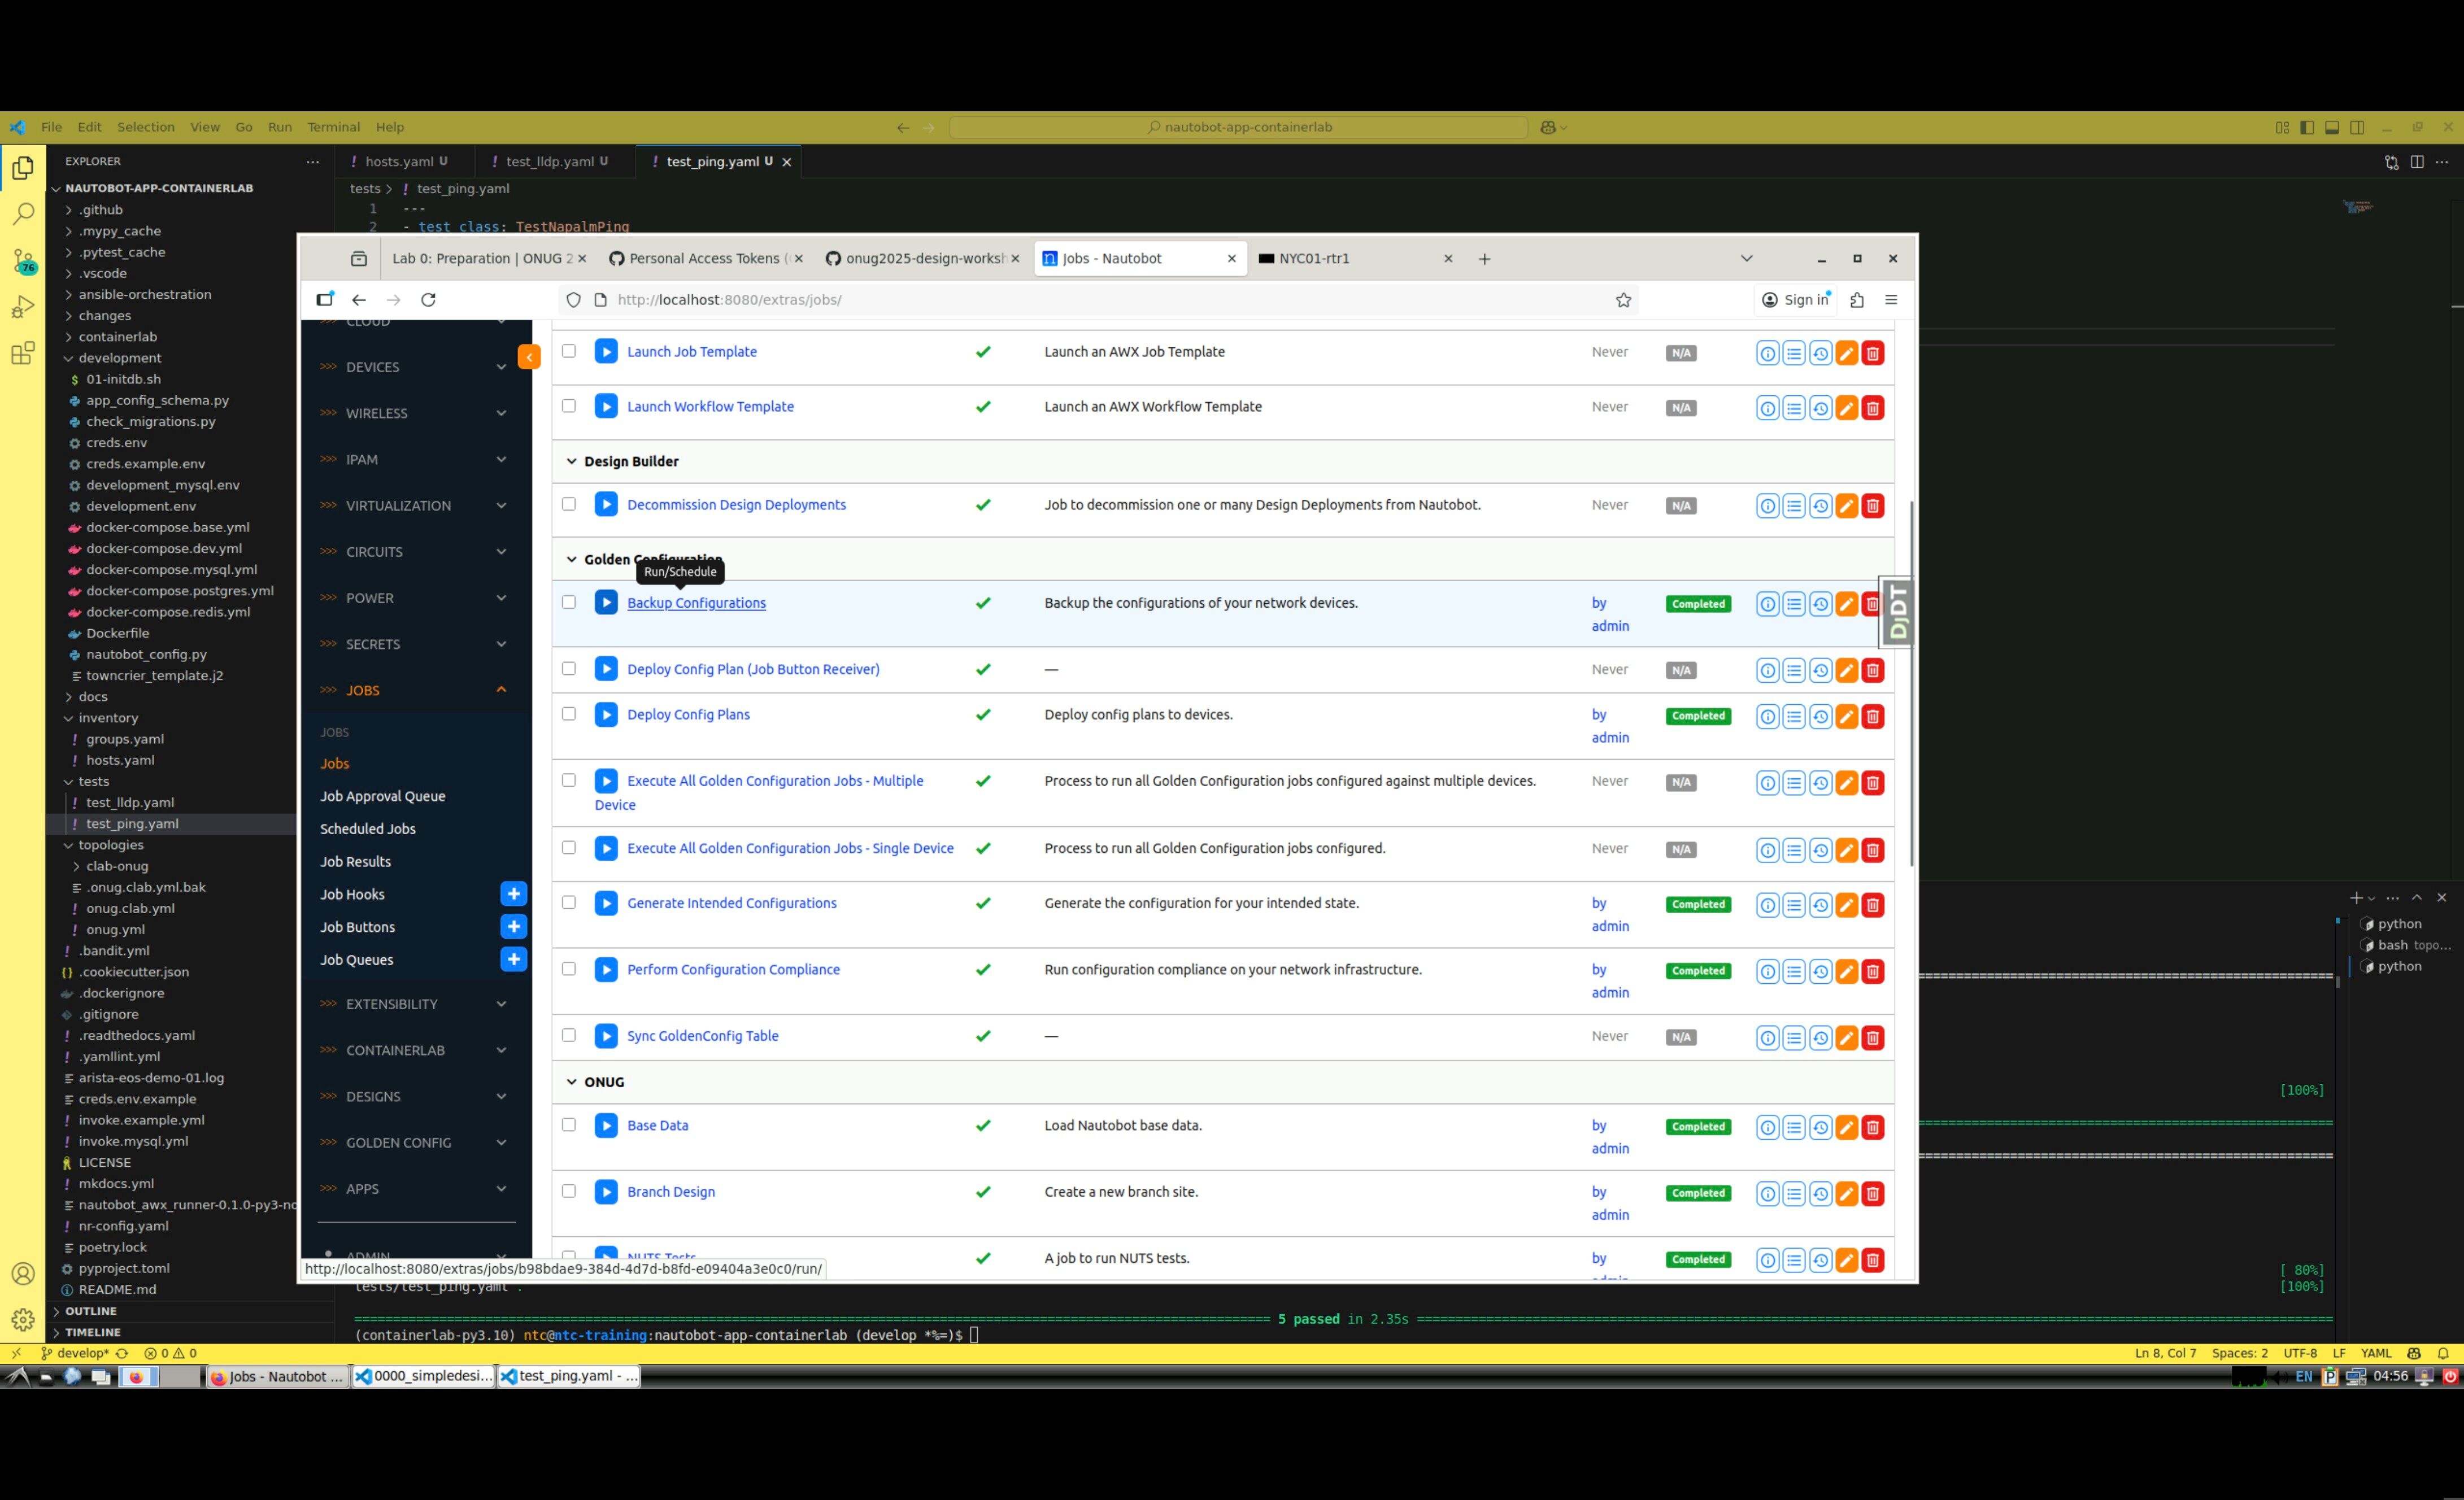Tick checkbox for Sync GoldenConfig Table

pyautogui.click(x=569, y=1035)
